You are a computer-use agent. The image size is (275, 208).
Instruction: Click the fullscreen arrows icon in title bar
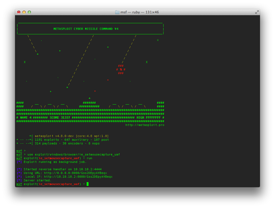click(257, 12)
